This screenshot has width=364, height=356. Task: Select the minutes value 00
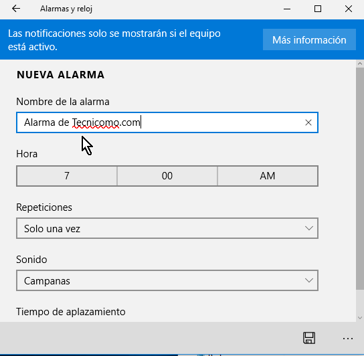(167, 176)
